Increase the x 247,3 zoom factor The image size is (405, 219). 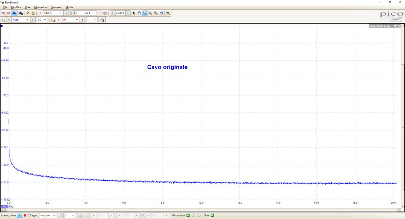coord(128,13)
